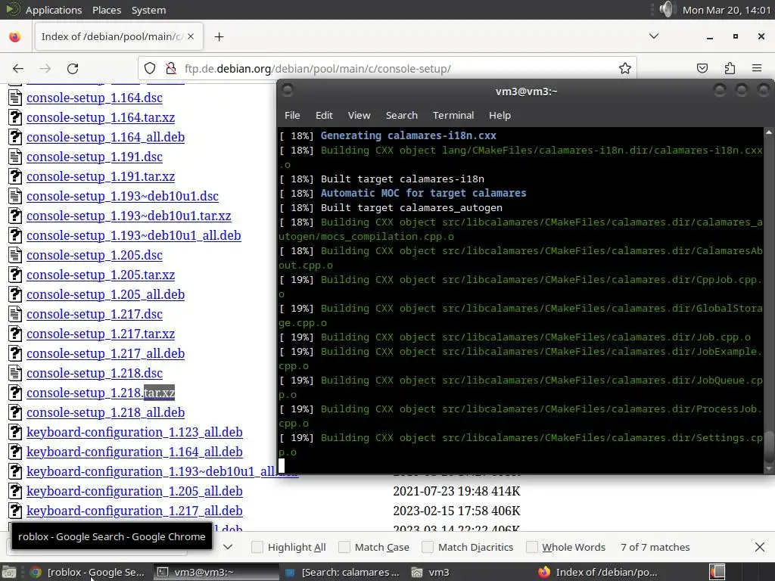Viewport: 775px width, 581px height.
Task: Click the show desktop icon in taskbar
Action: (x=9, y=572)
